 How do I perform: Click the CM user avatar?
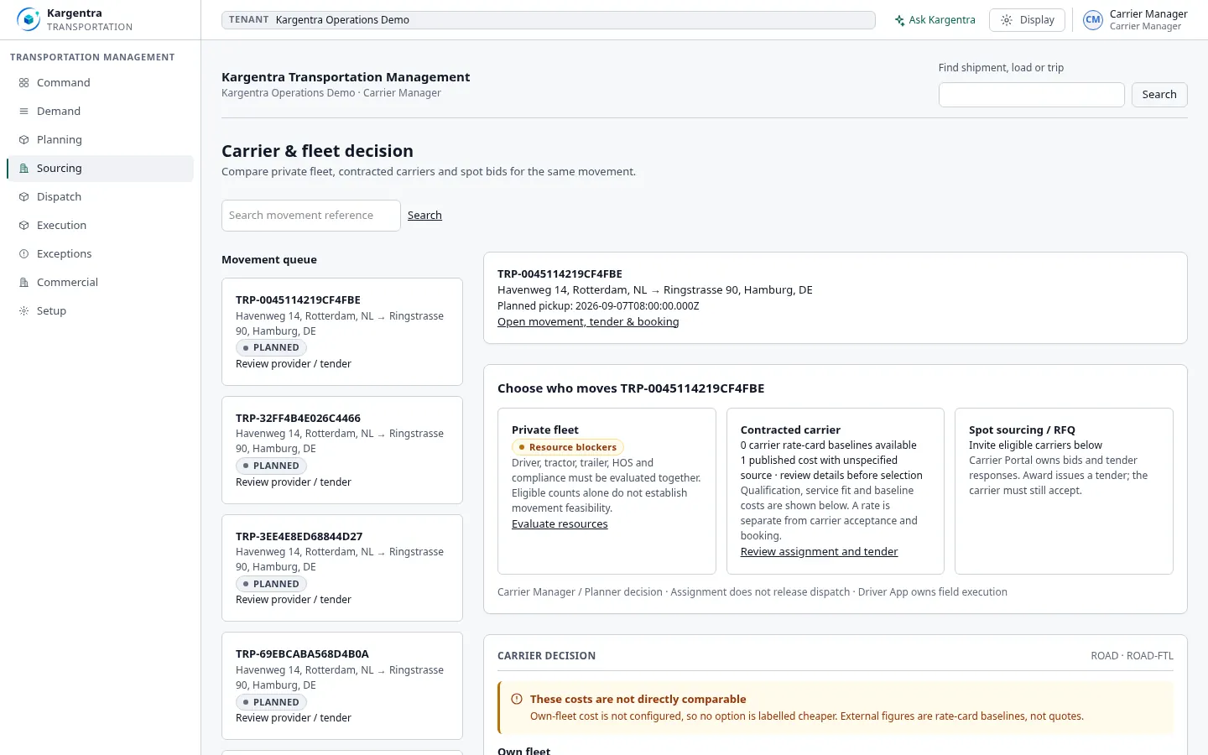coord(1092,20)
